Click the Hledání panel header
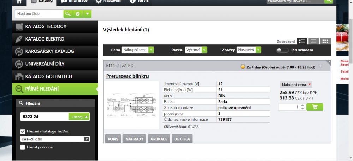The height and width of the screenshot is (161, 353). [x=55, y=103]
